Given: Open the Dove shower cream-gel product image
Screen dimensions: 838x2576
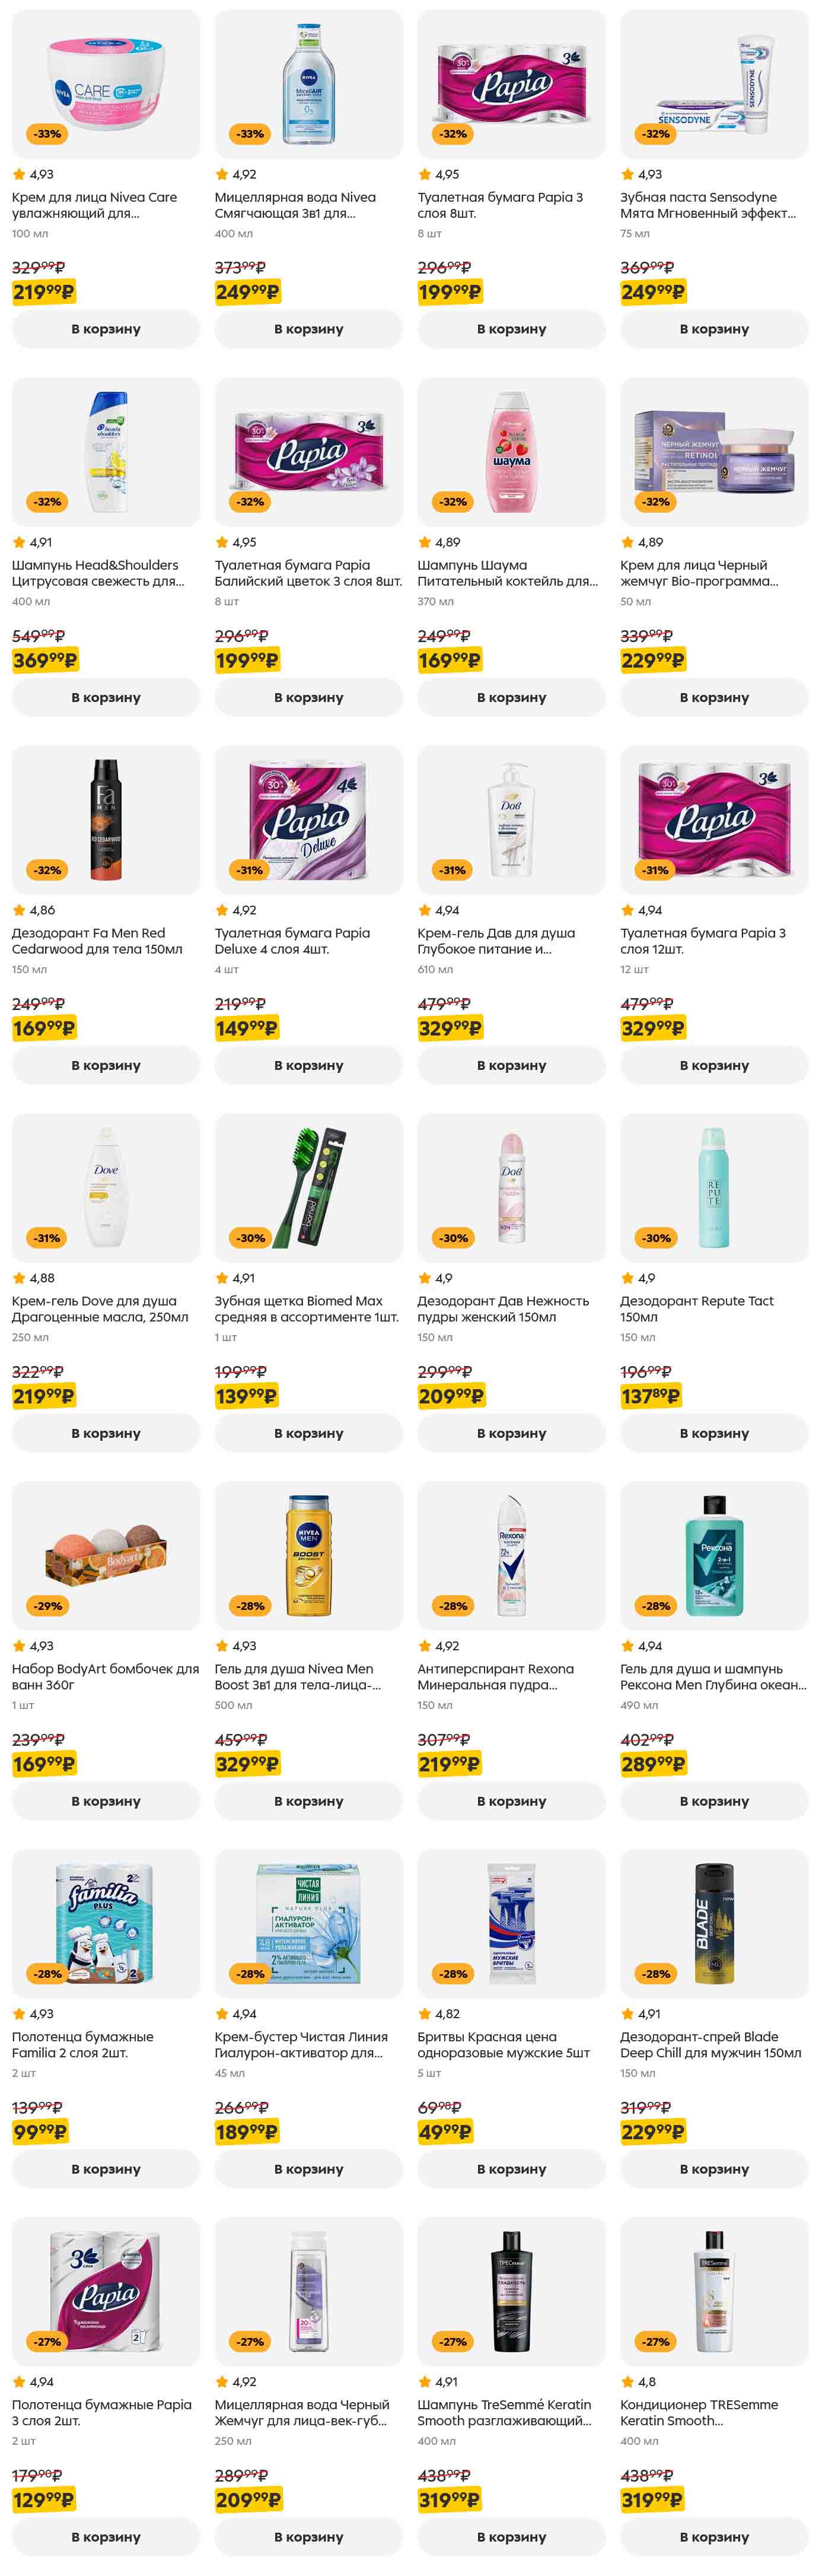Looking at the screenshot, I should point(106,1187).
